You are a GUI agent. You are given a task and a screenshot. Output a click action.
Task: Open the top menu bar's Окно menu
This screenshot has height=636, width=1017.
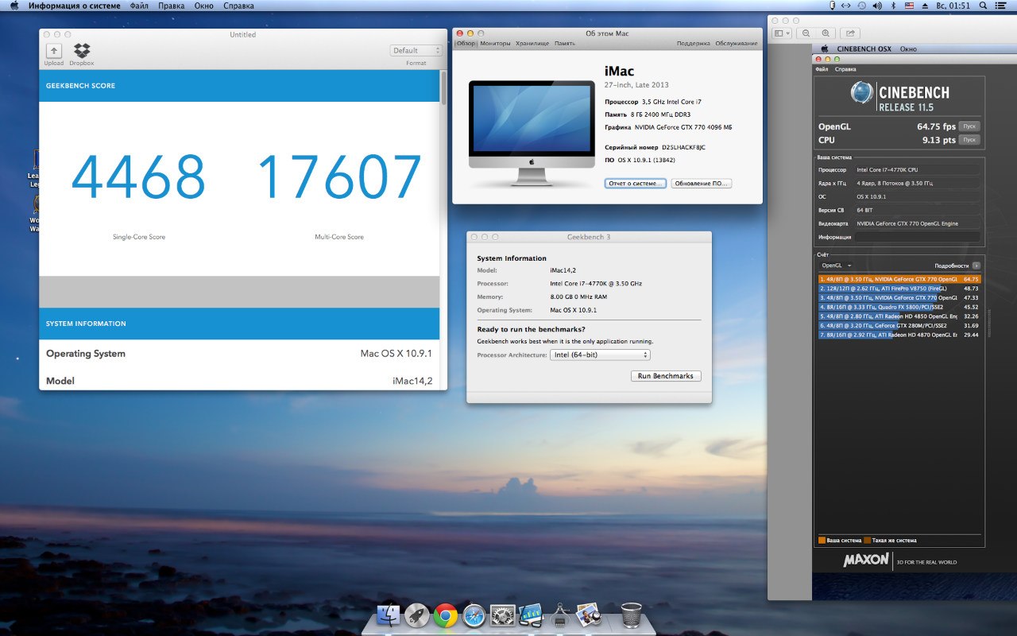pos(204,6)
